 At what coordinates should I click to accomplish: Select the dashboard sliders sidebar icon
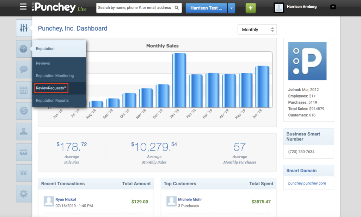click(x=24, y=28)
